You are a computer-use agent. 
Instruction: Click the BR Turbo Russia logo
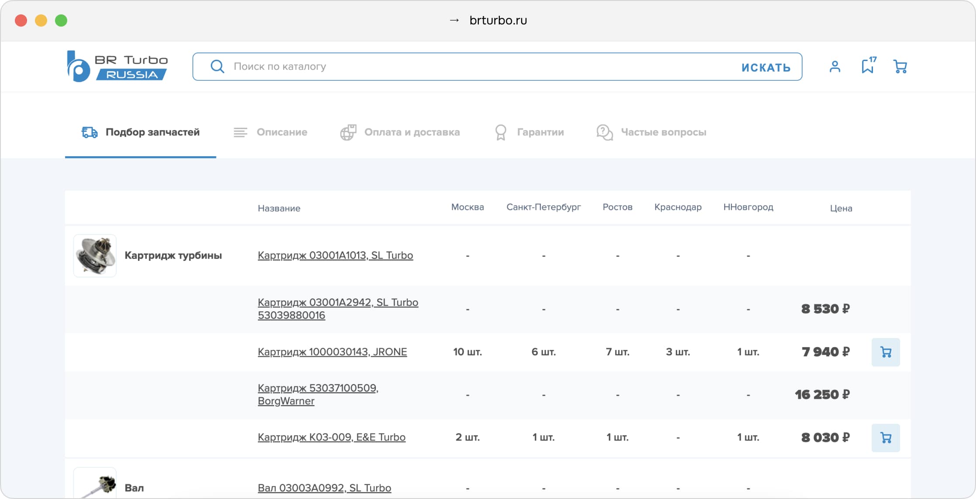point(117,66)
